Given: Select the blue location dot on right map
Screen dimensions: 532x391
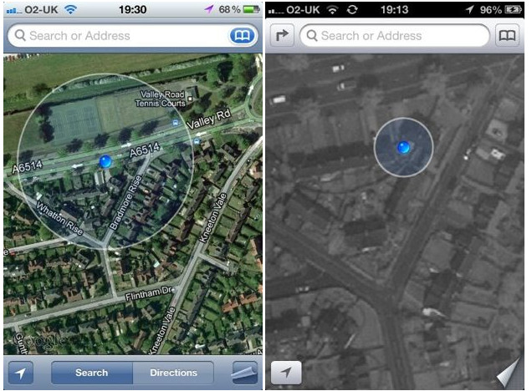Looking at the screenshot, I should pyautogui.click(x=403, y=147).
